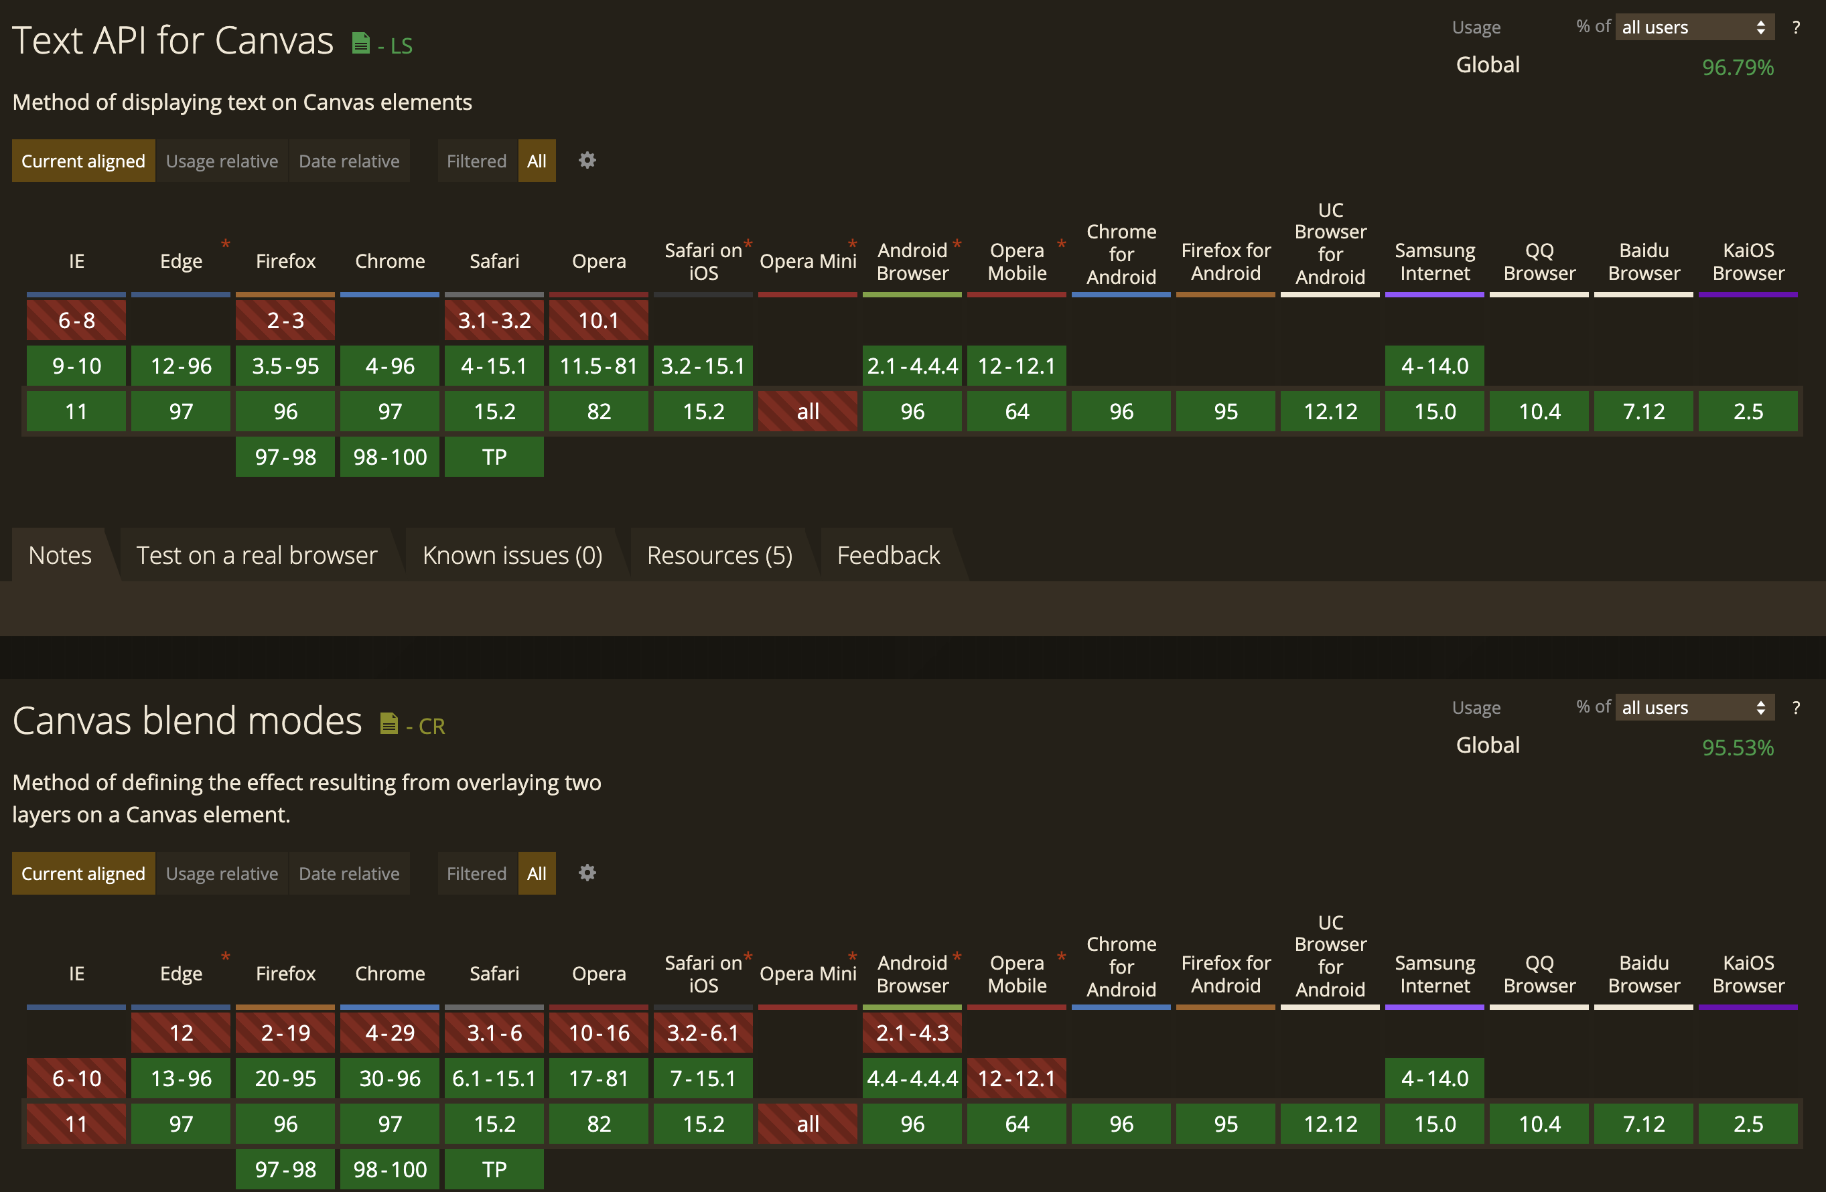Select Current aligned view for Text API
The height and width of the screenshot is (1192, 1826).
point(84,161)
